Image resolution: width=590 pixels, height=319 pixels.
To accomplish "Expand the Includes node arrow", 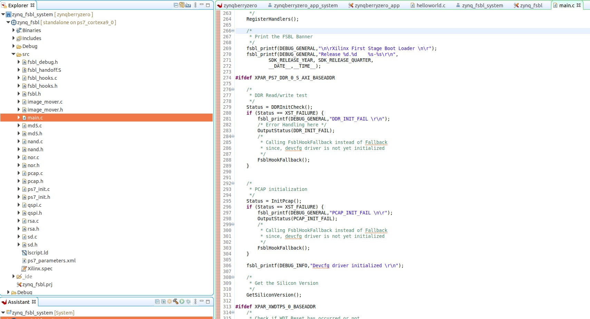I will [x=13, y=38].
